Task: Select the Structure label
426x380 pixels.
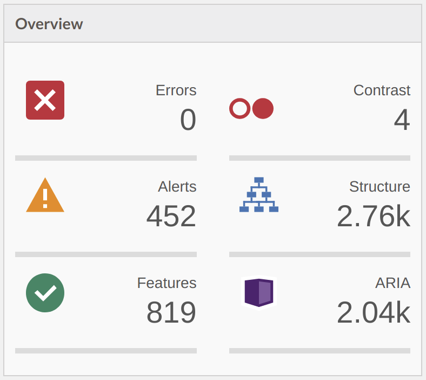Action: (380, 187)
